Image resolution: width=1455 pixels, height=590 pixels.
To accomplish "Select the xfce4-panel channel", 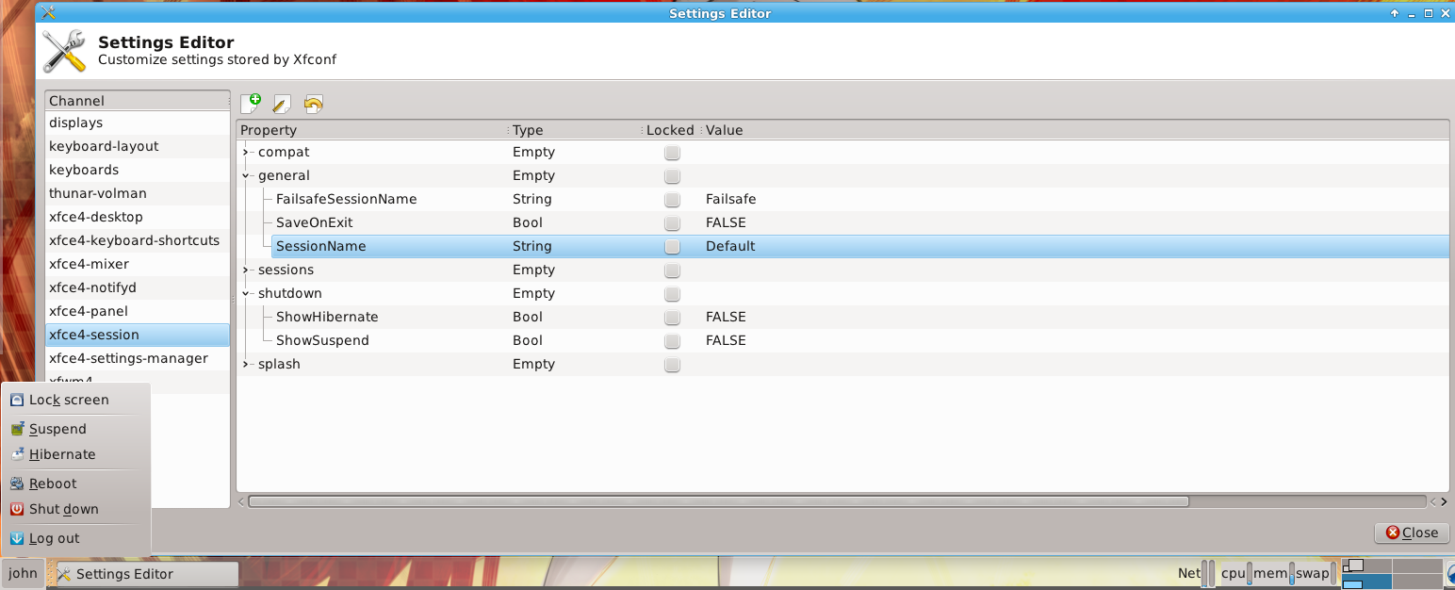I will click(x=89, y=311).
